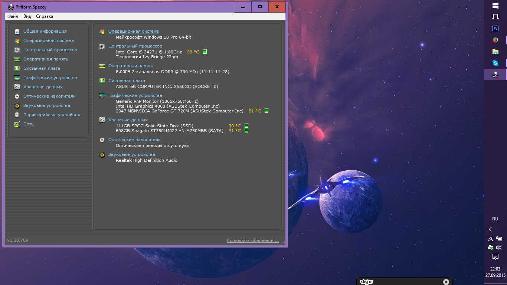This screenshot has height=285, width=507.
Task: Open the Звуковые устройства summary heading
Action: click(132, 154)
